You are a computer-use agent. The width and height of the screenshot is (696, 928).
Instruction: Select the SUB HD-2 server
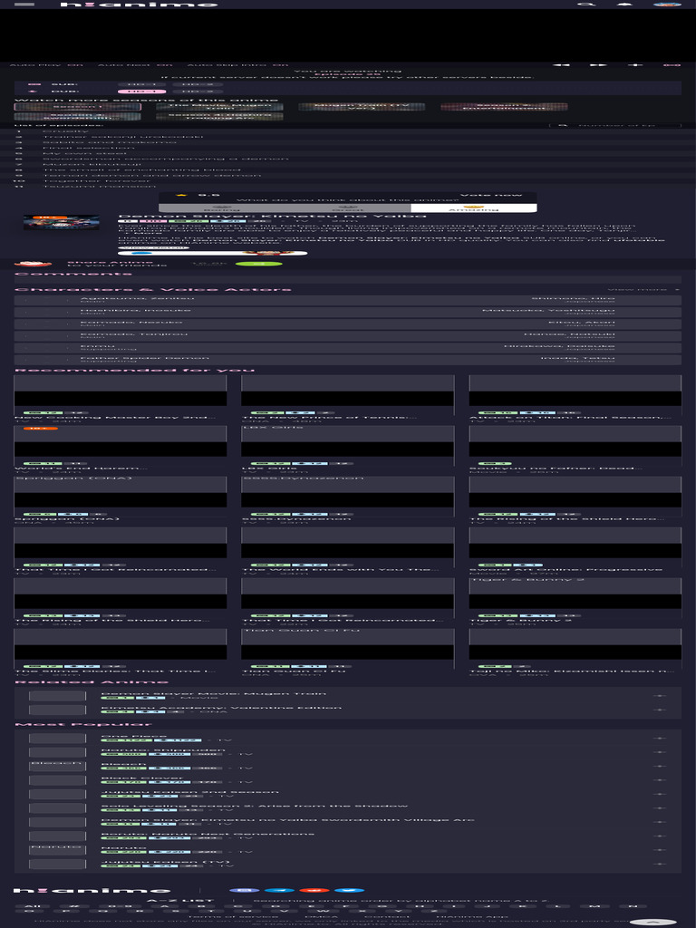[198, 84]
